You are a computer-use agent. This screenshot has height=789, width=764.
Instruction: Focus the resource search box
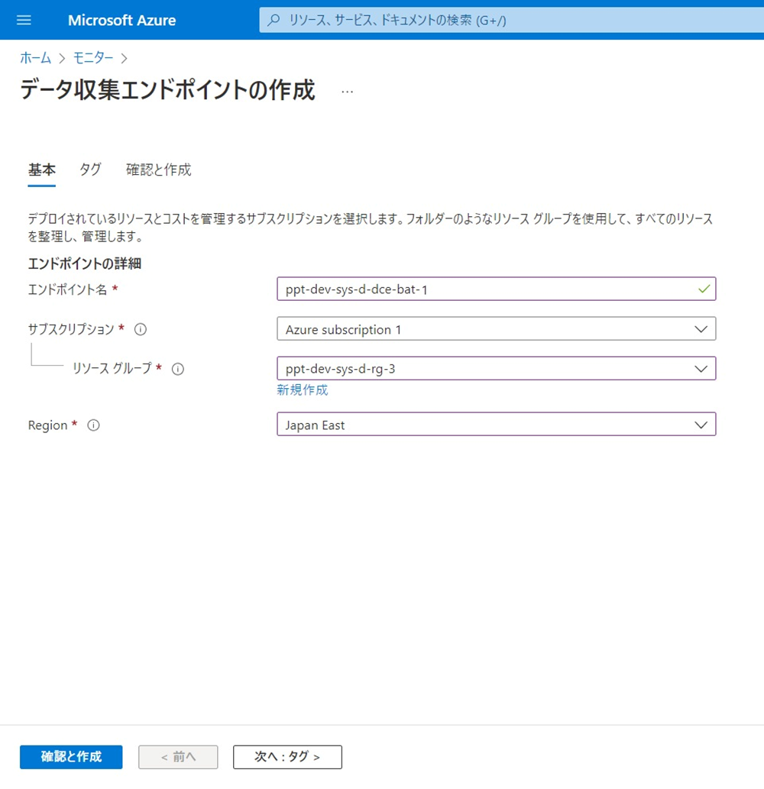[511, 20]
